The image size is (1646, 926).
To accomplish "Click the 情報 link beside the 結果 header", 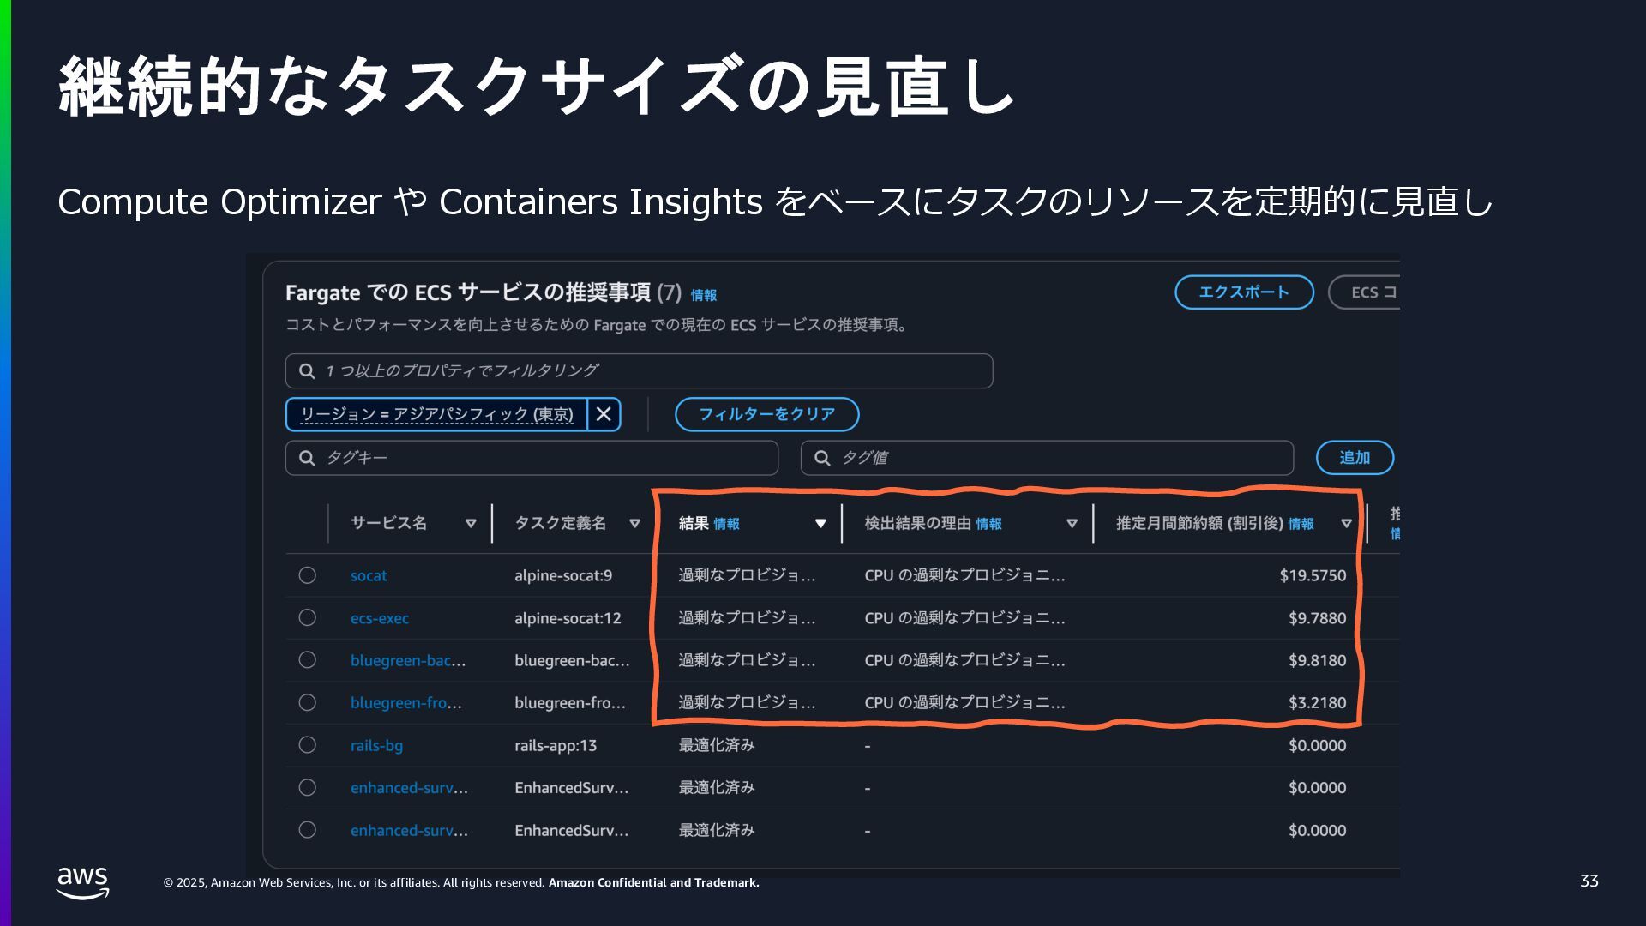I will (x=726, y=524).
